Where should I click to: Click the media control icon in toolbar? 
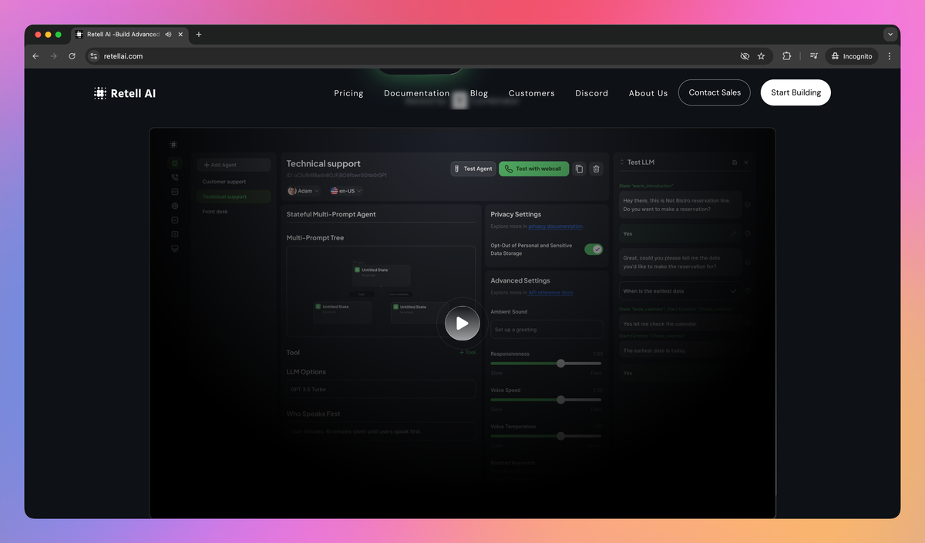click(x=813, y=56)
